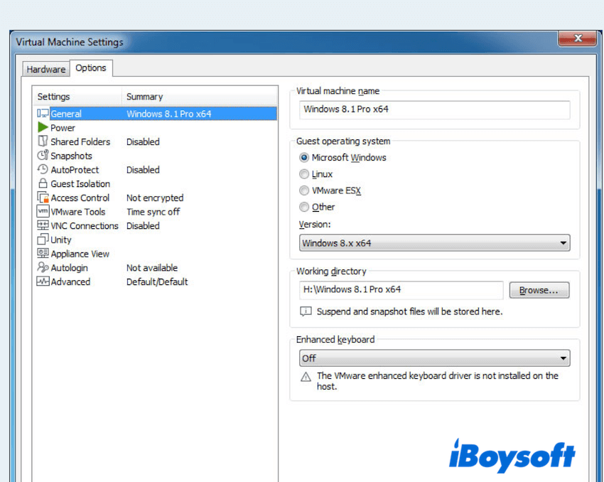Switch to the Hardware tab
Screen dimensions: 604x482
pos(46,70)
